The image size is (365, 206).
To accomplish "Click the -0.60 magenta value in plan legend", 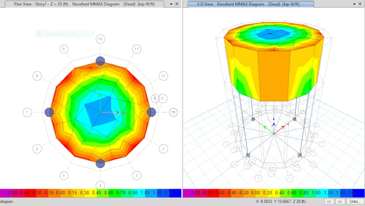I will (x=12, y=193).
